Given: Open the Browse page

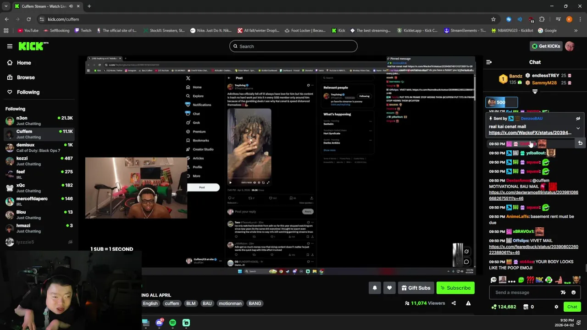Looking at the screenshot, I should (x=20, y=77).
